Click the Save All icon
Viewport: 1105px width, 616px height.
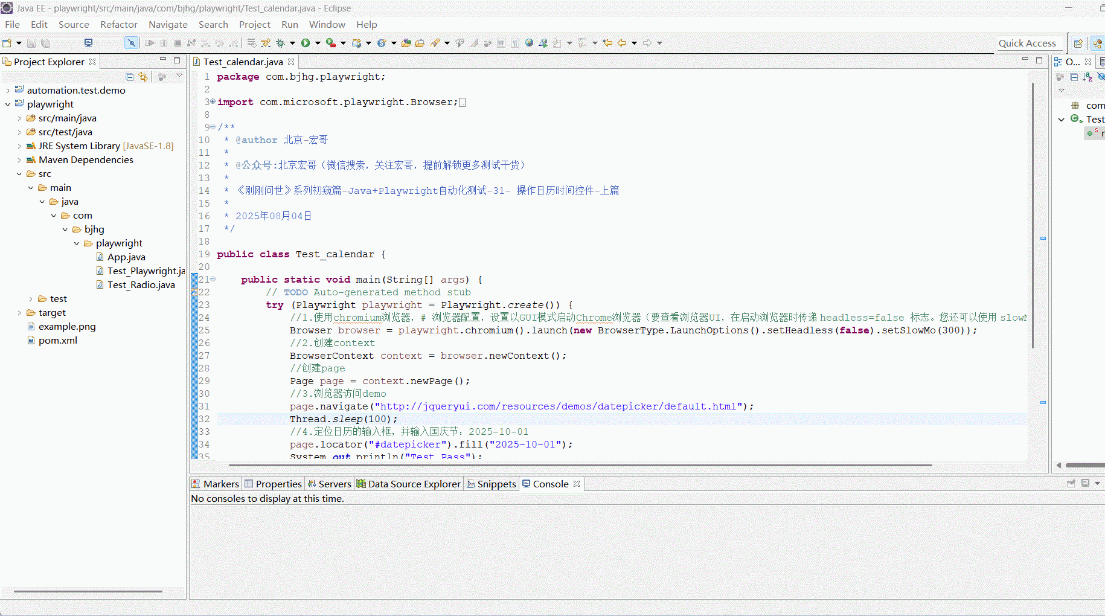pyautogui.click(x=45, y=43)
